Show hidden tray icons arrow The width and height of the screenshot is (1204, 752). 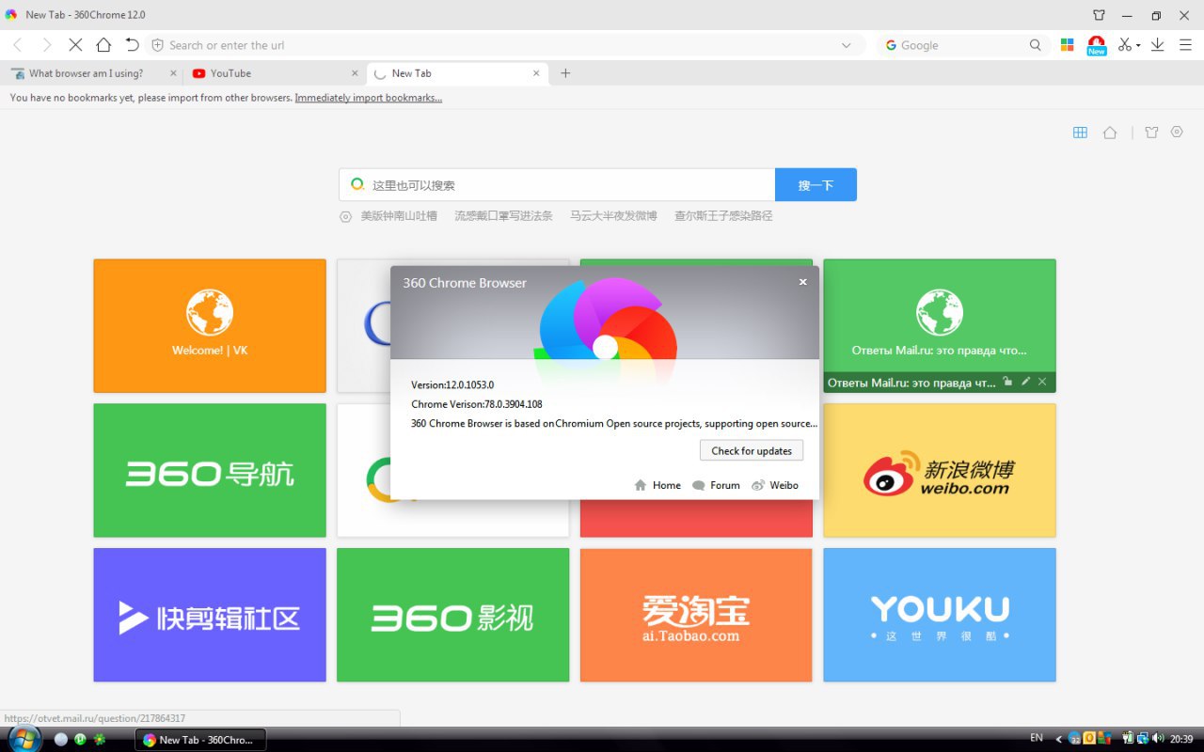pyautogui.click(x=1058, y=740)
